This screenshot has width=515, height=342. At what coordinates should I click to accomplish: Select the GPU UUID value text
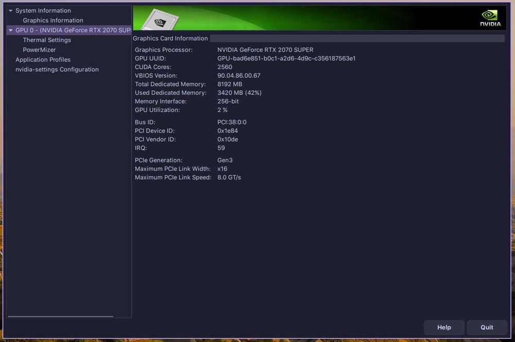(x=286, y=59)
